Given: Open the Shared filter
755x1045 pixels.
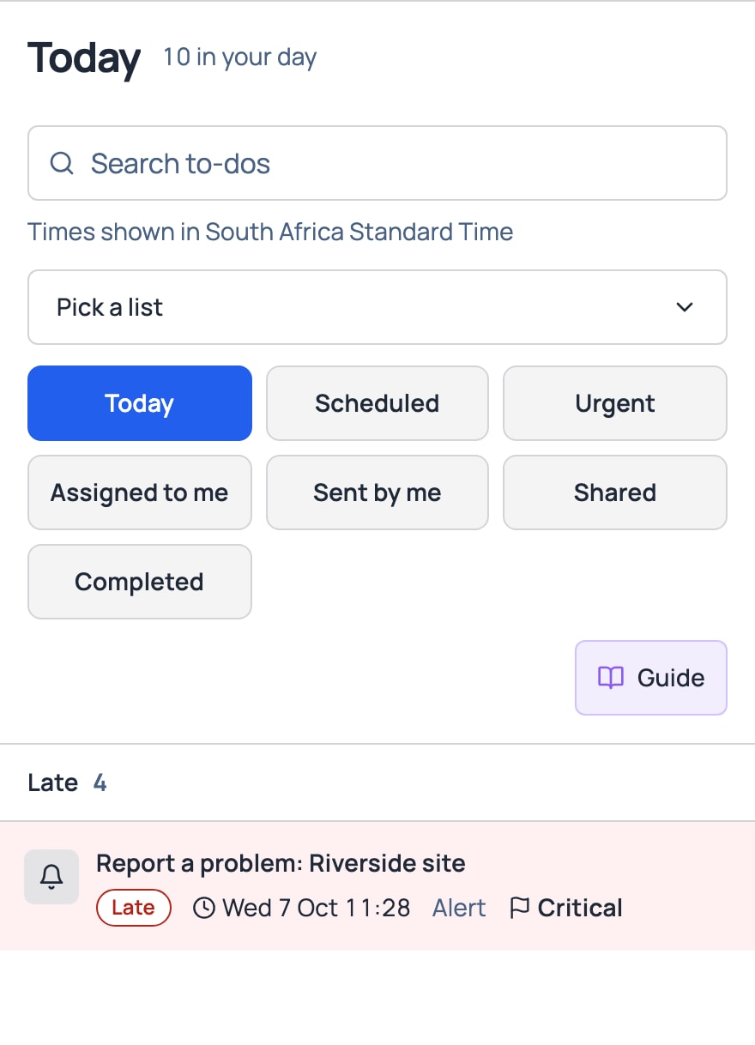Looking at the screenshot, I should tap(615, 492).
